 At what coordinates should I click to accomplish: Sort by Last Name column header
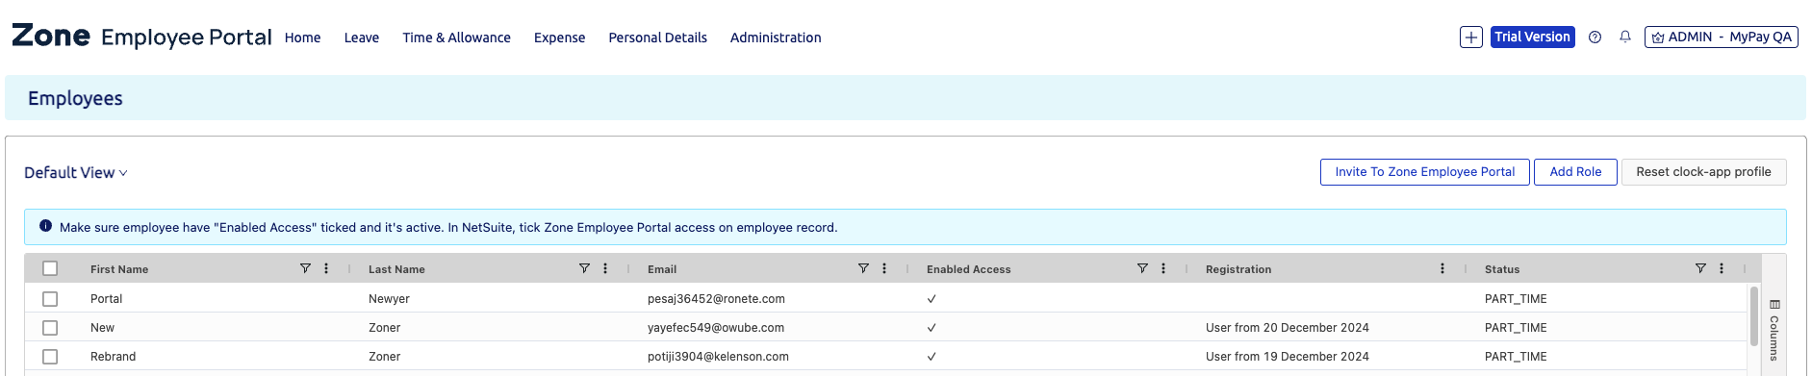(396, 269)
